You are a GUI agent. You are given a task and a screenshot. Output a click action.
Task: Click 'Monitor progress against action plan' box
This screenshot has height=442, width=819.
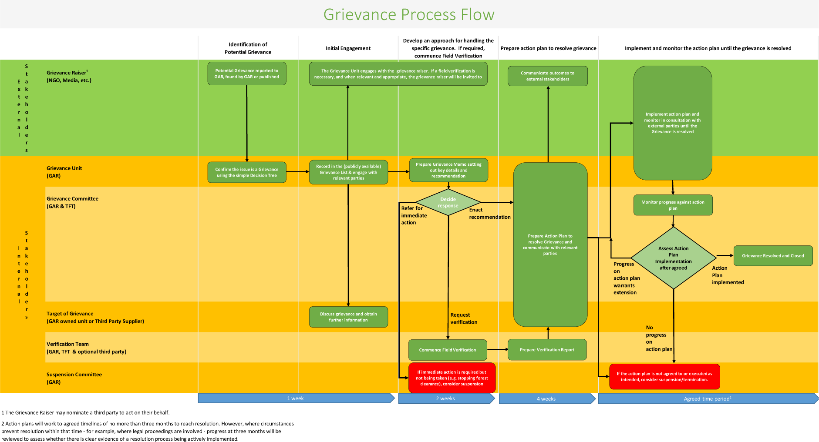(x=673, y=205)
